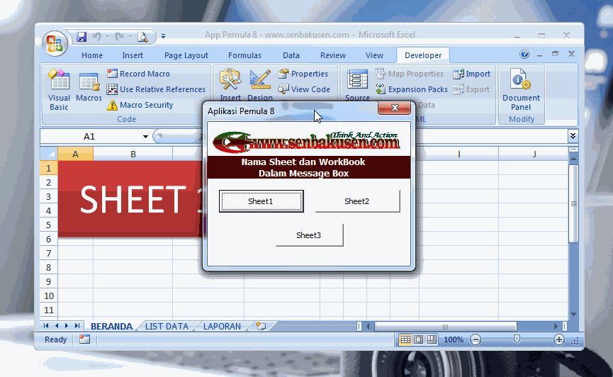Select column J header
Screen dimensions: 613x377
coord(534,154)
